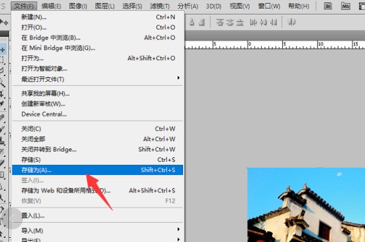Click the distribute left edges icon

pos(253,22)
